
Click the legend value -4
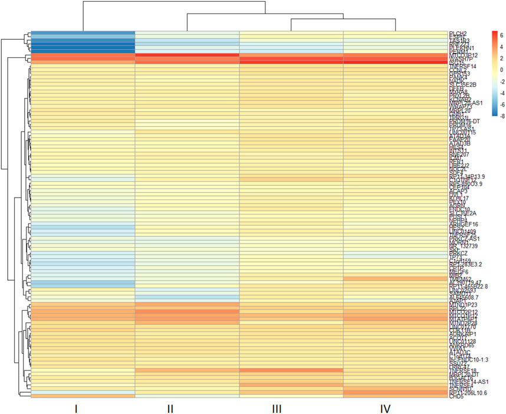[x=502, y=93]
